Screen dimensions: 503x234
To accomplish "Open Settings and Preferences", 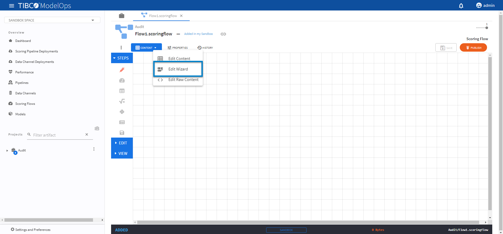I will pyautogui.click(x=31, y=230).
